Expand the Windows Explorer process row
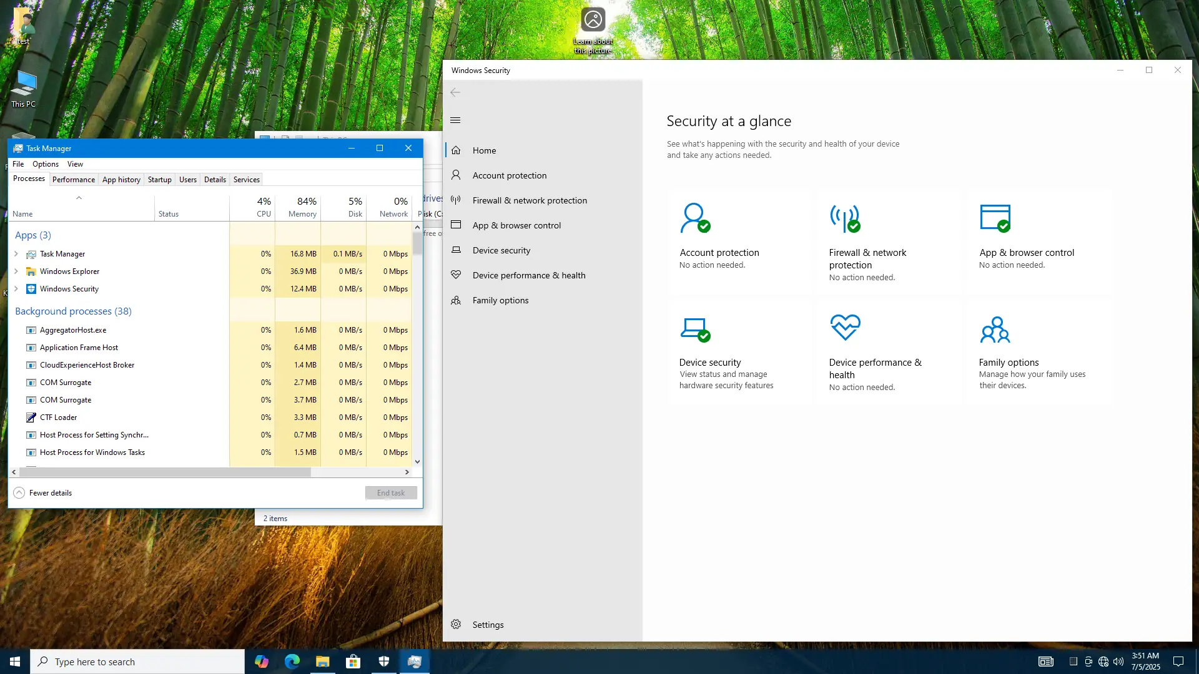The image size is (1199, 674). click(x=16, y=271)
